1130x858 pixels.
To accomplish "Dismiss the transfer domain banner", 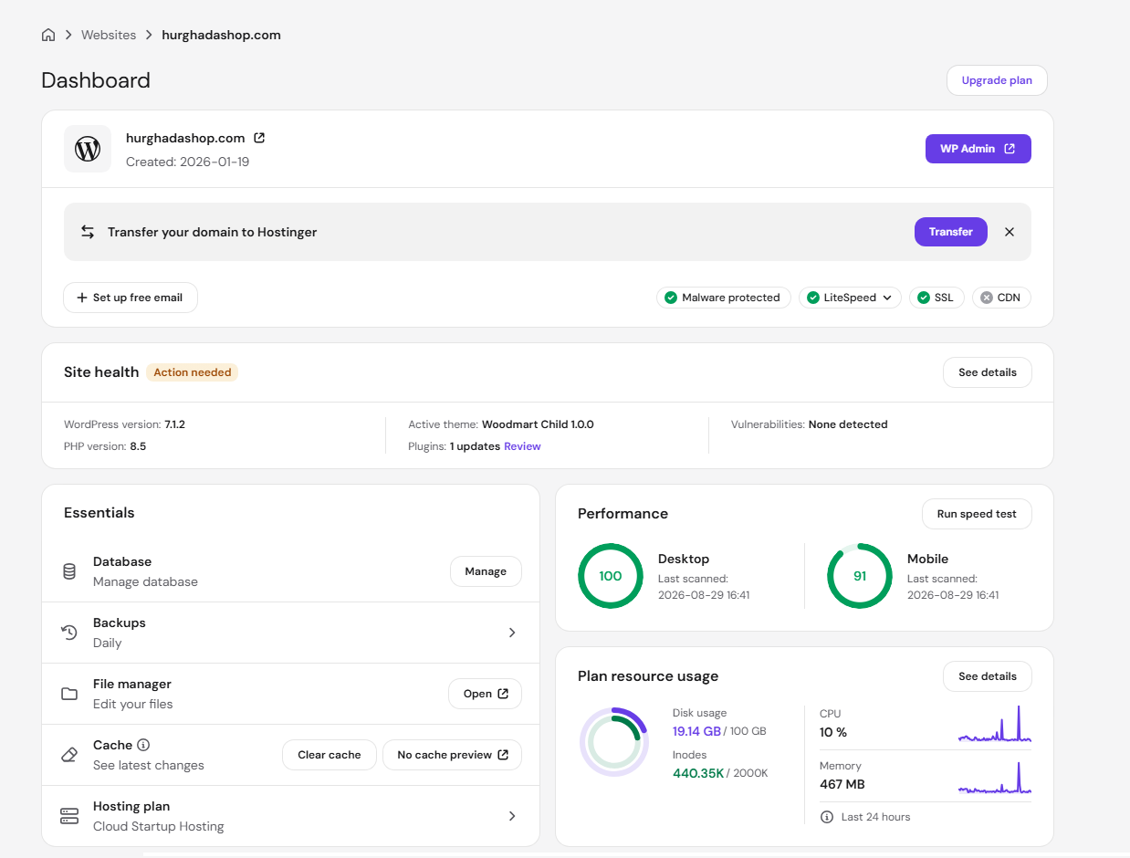I will coord(1010,232).
